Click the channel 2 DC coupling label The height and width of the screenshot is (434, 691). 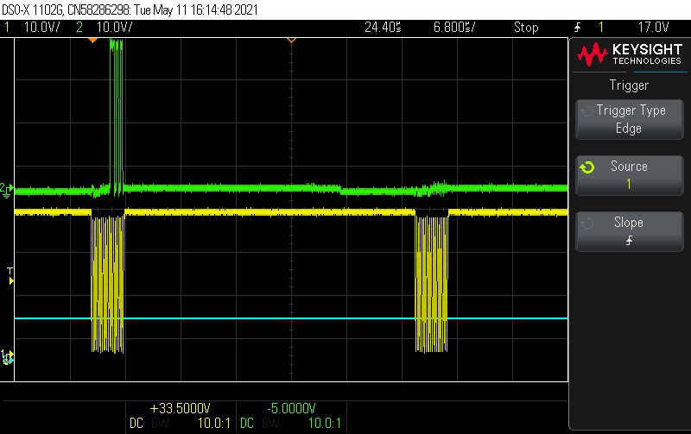click(247, 423)
